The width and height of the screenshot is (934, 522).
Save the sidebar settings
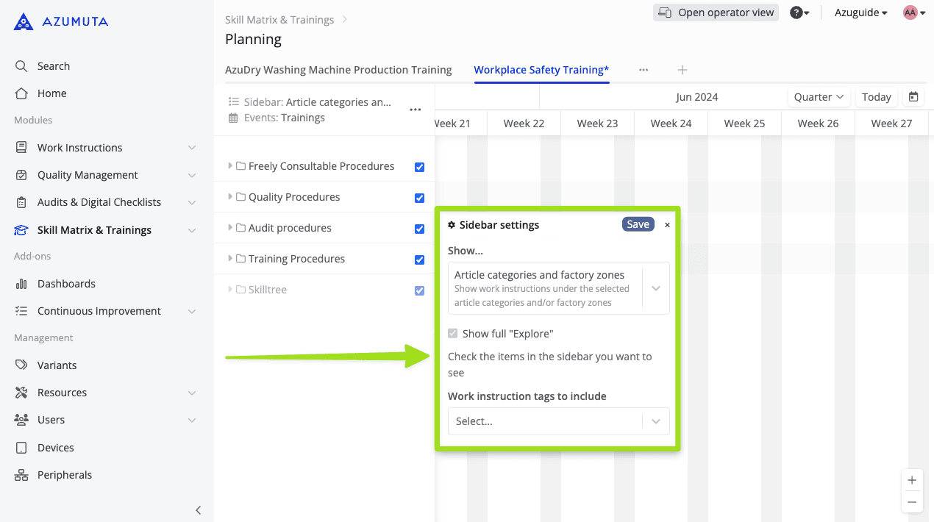click(638, 224)
